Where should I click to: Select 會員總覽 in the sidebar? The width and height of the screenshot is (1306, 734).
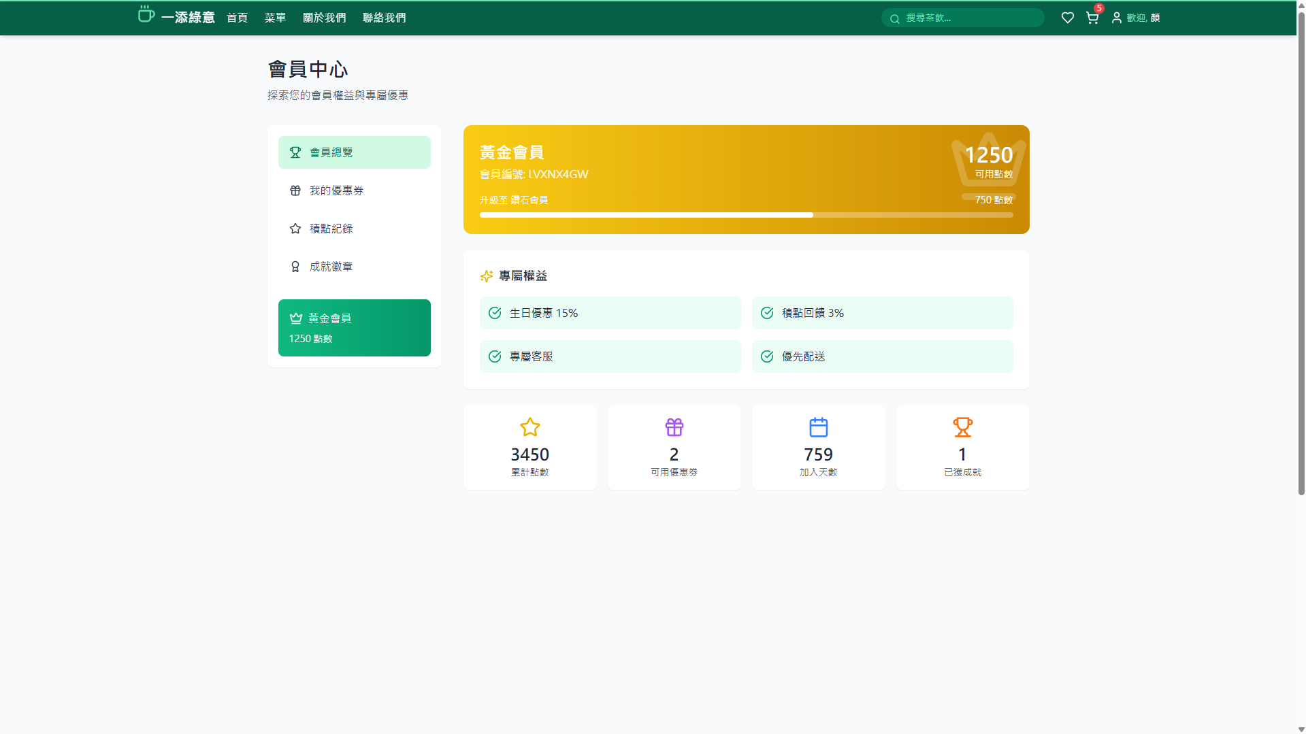pos(354,152)
